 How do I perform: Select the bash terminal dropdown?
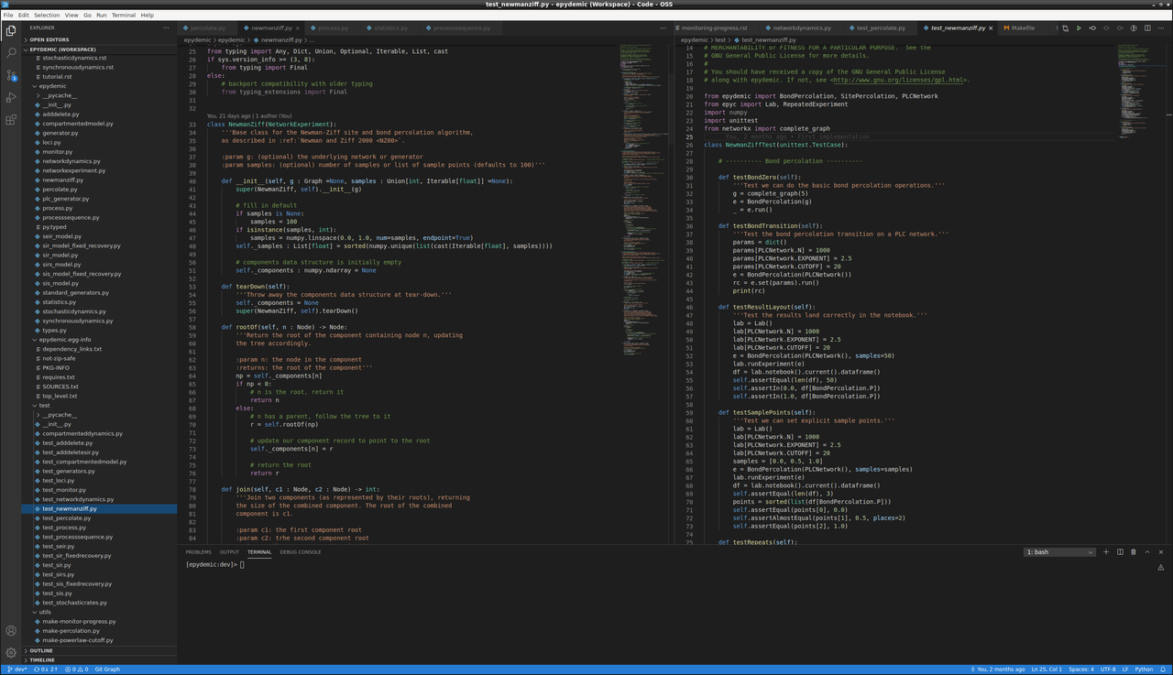click(x=1059, y=552)
